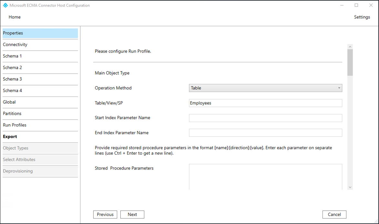Open the Home menu

coord(15,17)
